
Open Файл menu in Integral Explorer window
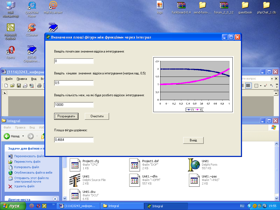[x=7, y=127]
